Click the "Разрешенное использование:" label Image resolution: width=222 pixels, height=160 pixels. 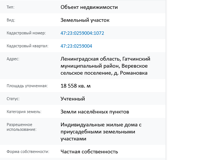click(x=21, y=127)
